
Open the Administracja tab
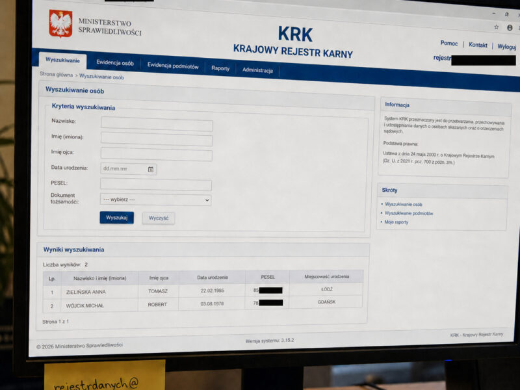[x=257, y=70]
